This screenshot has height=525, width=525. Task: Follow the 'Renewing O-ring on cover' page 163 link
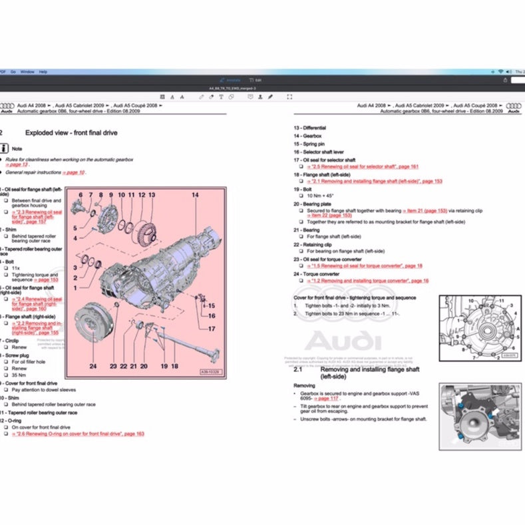point(78,433)
